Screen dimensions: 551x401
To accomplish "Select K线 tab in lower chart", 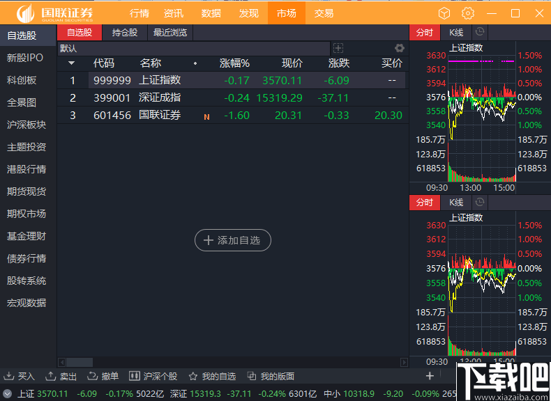I will point(456,203).
